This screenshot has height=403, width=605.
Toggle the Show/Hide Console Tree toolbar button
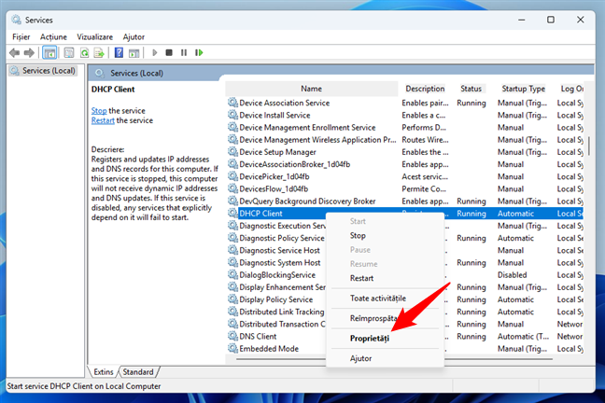coord(49,53)
